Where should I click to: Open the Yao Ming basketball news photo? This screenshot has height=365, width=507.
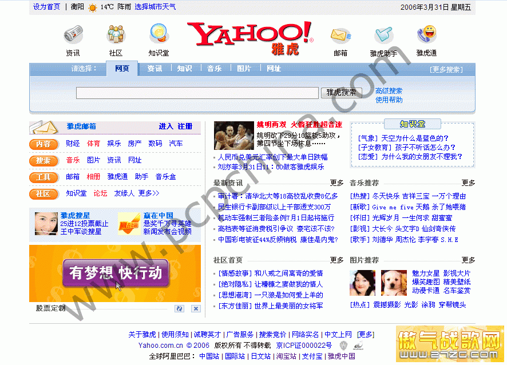pyautogui.click(x=234, y=136)
